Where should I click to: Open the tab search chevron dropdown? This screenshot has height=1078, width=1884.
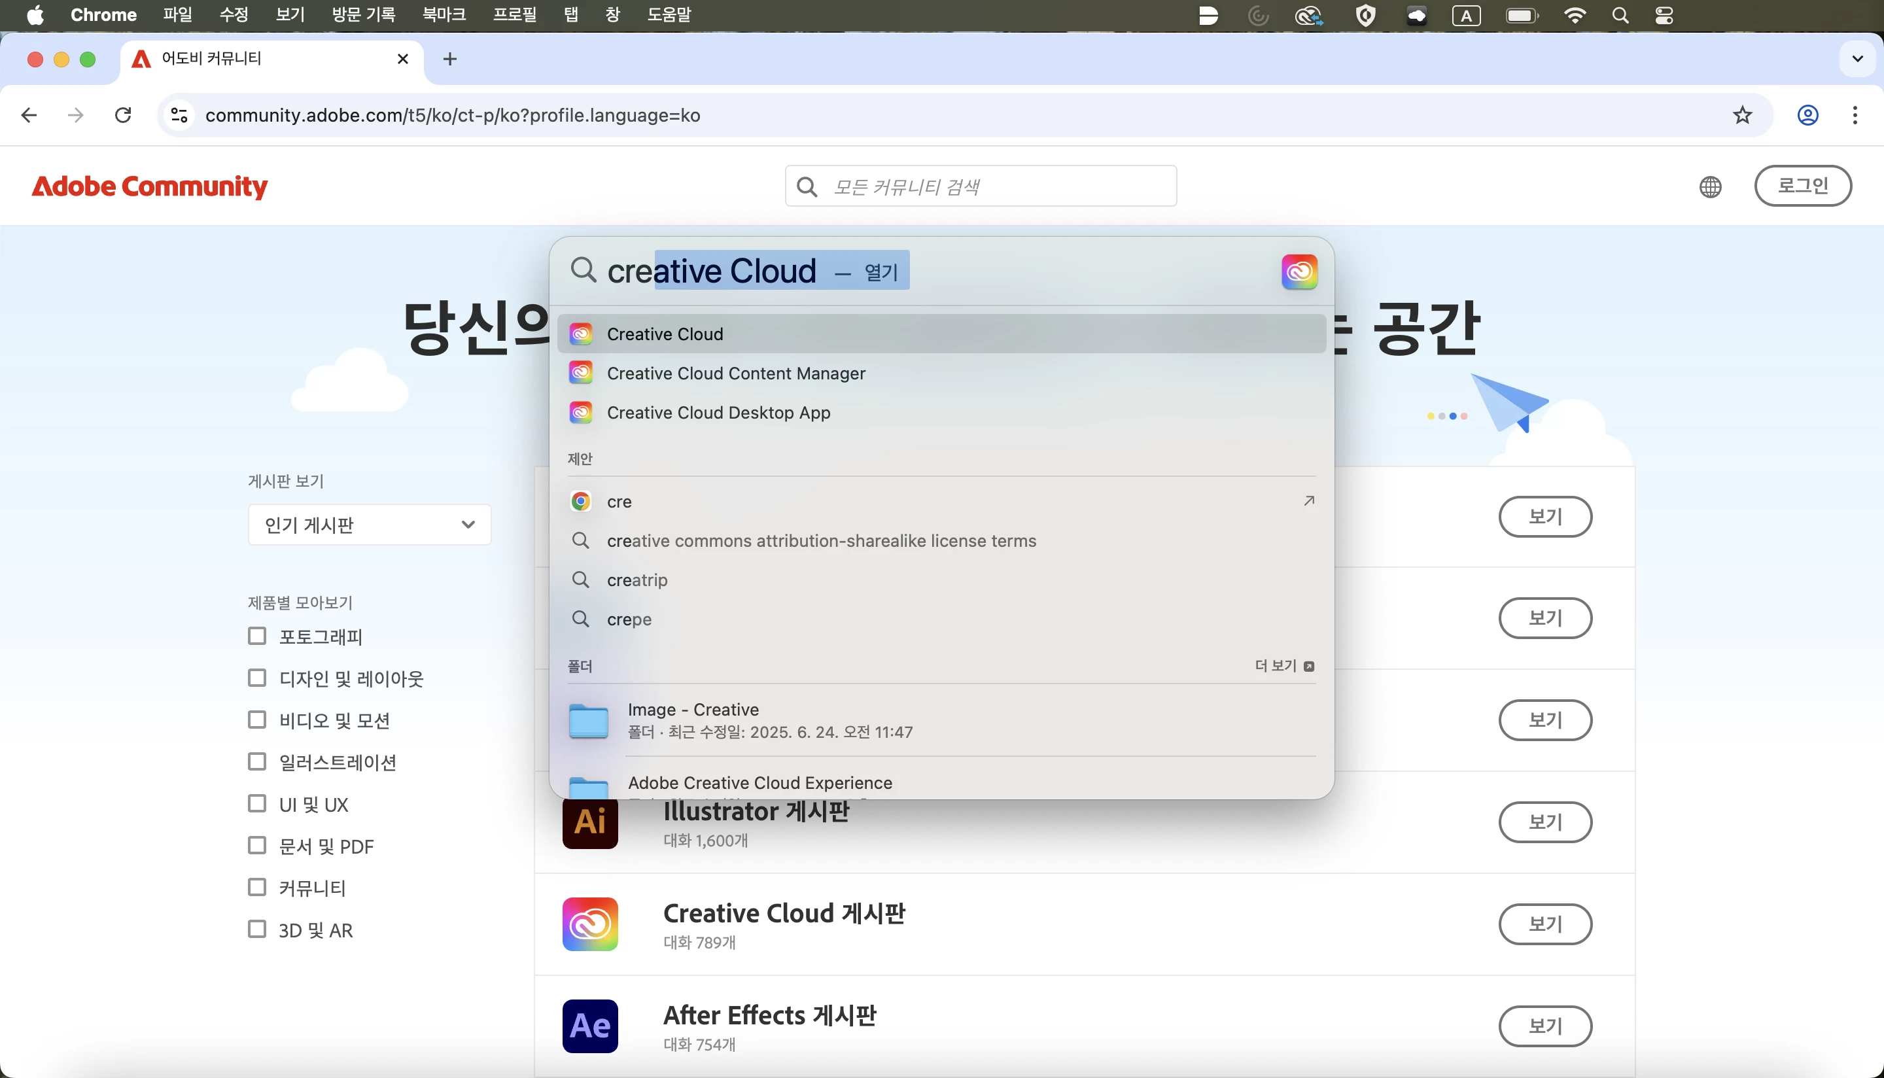(1857, 58)
